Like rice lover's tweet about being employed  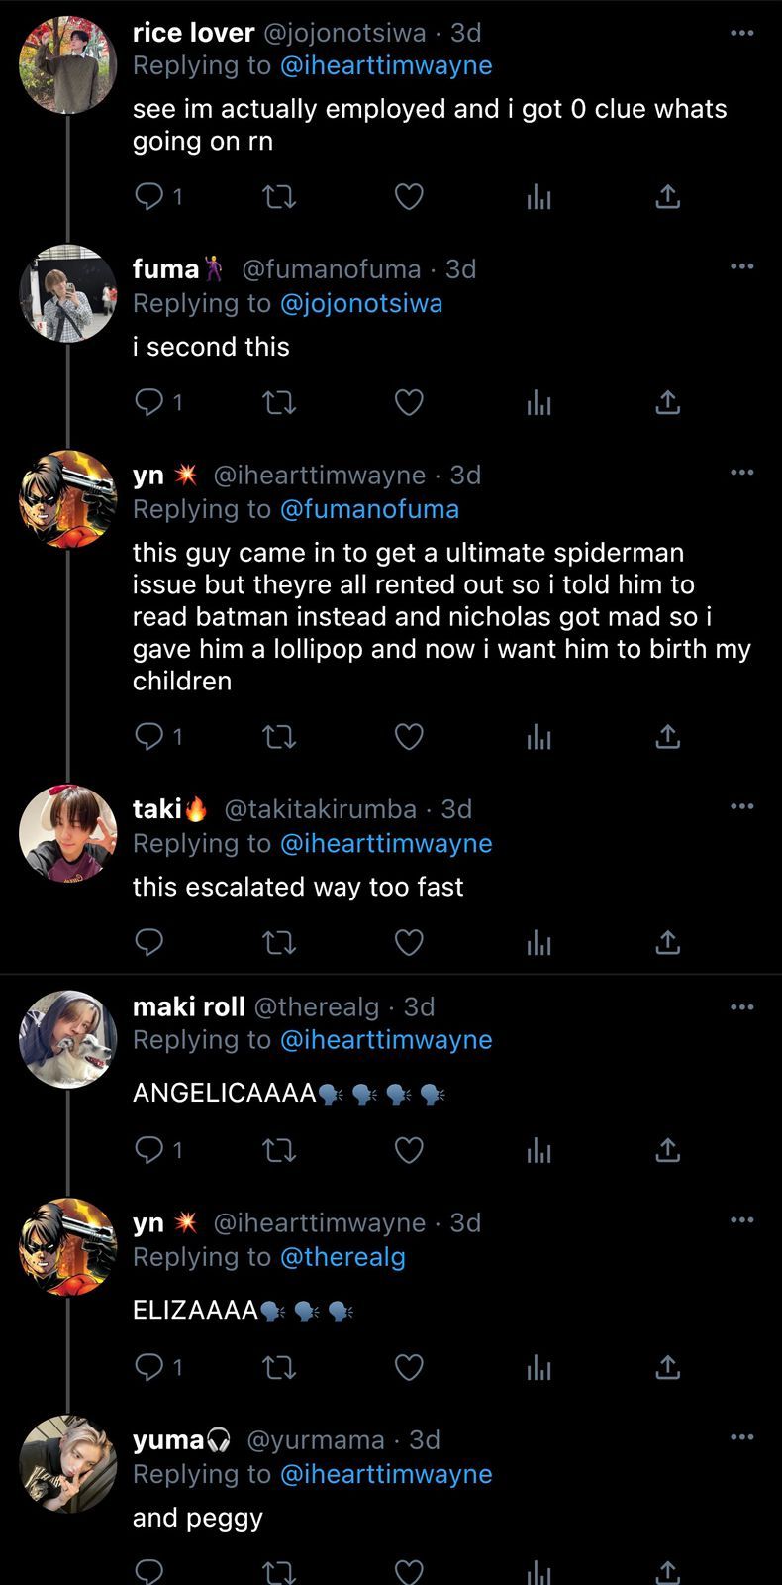[409, 197]
